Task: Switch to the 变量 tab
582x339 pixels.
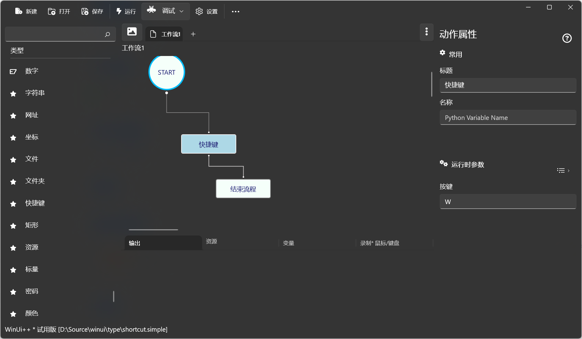Action: tap(289, 243)
